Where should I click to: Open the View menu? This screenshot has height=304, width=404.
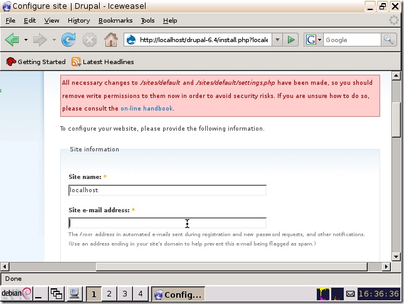coord(51,20)
